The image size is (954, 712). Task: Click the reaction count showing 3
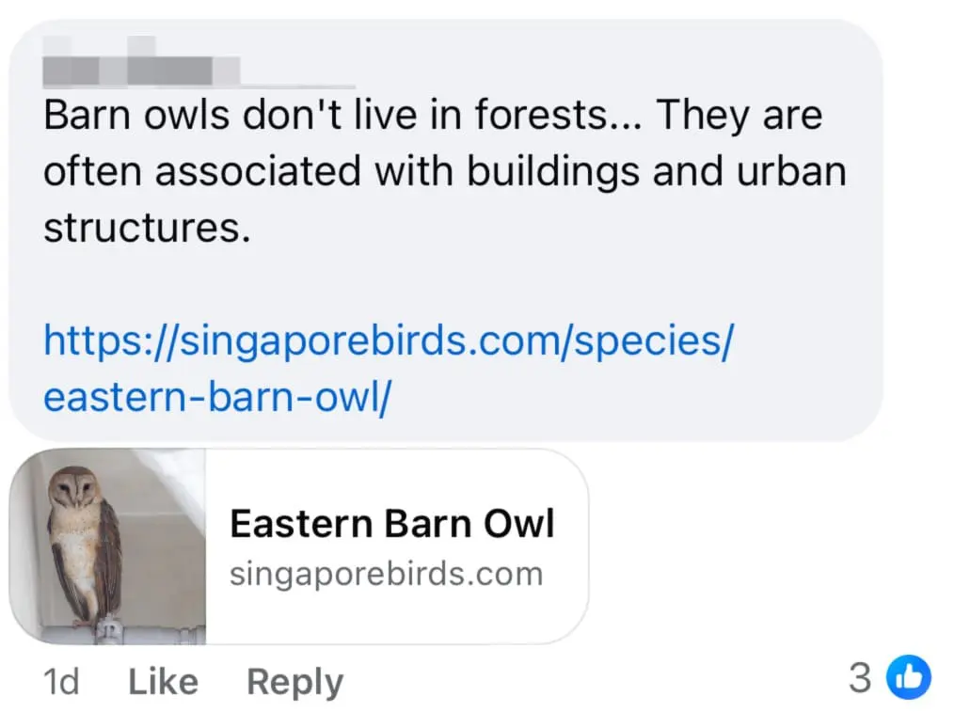tap(859, 676)
